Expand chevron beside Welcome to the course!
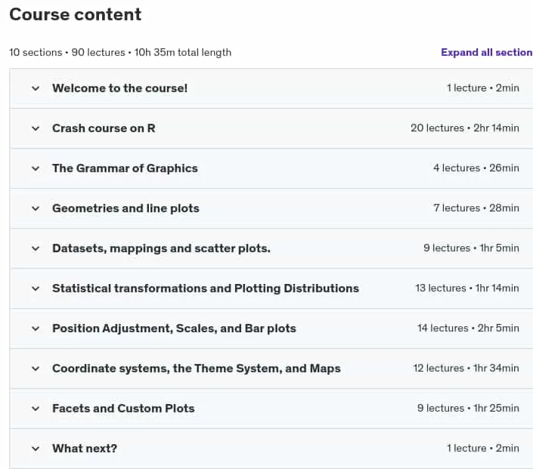The image size is (533, 469). [36, 88]
